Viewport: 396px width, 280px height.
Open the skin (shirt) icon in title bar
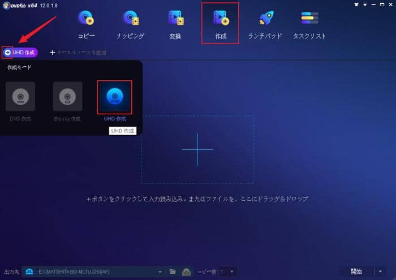(356, 5)
